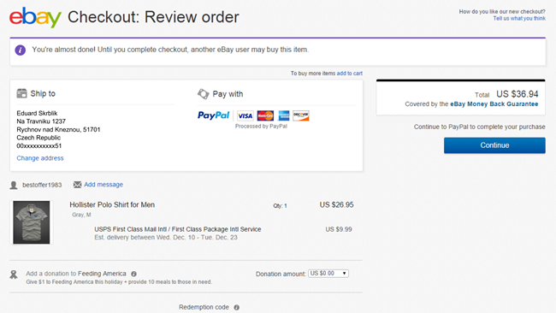Click the Redemption code label
The width and height of the screenshot is (556, 313).
coord(204,307)
